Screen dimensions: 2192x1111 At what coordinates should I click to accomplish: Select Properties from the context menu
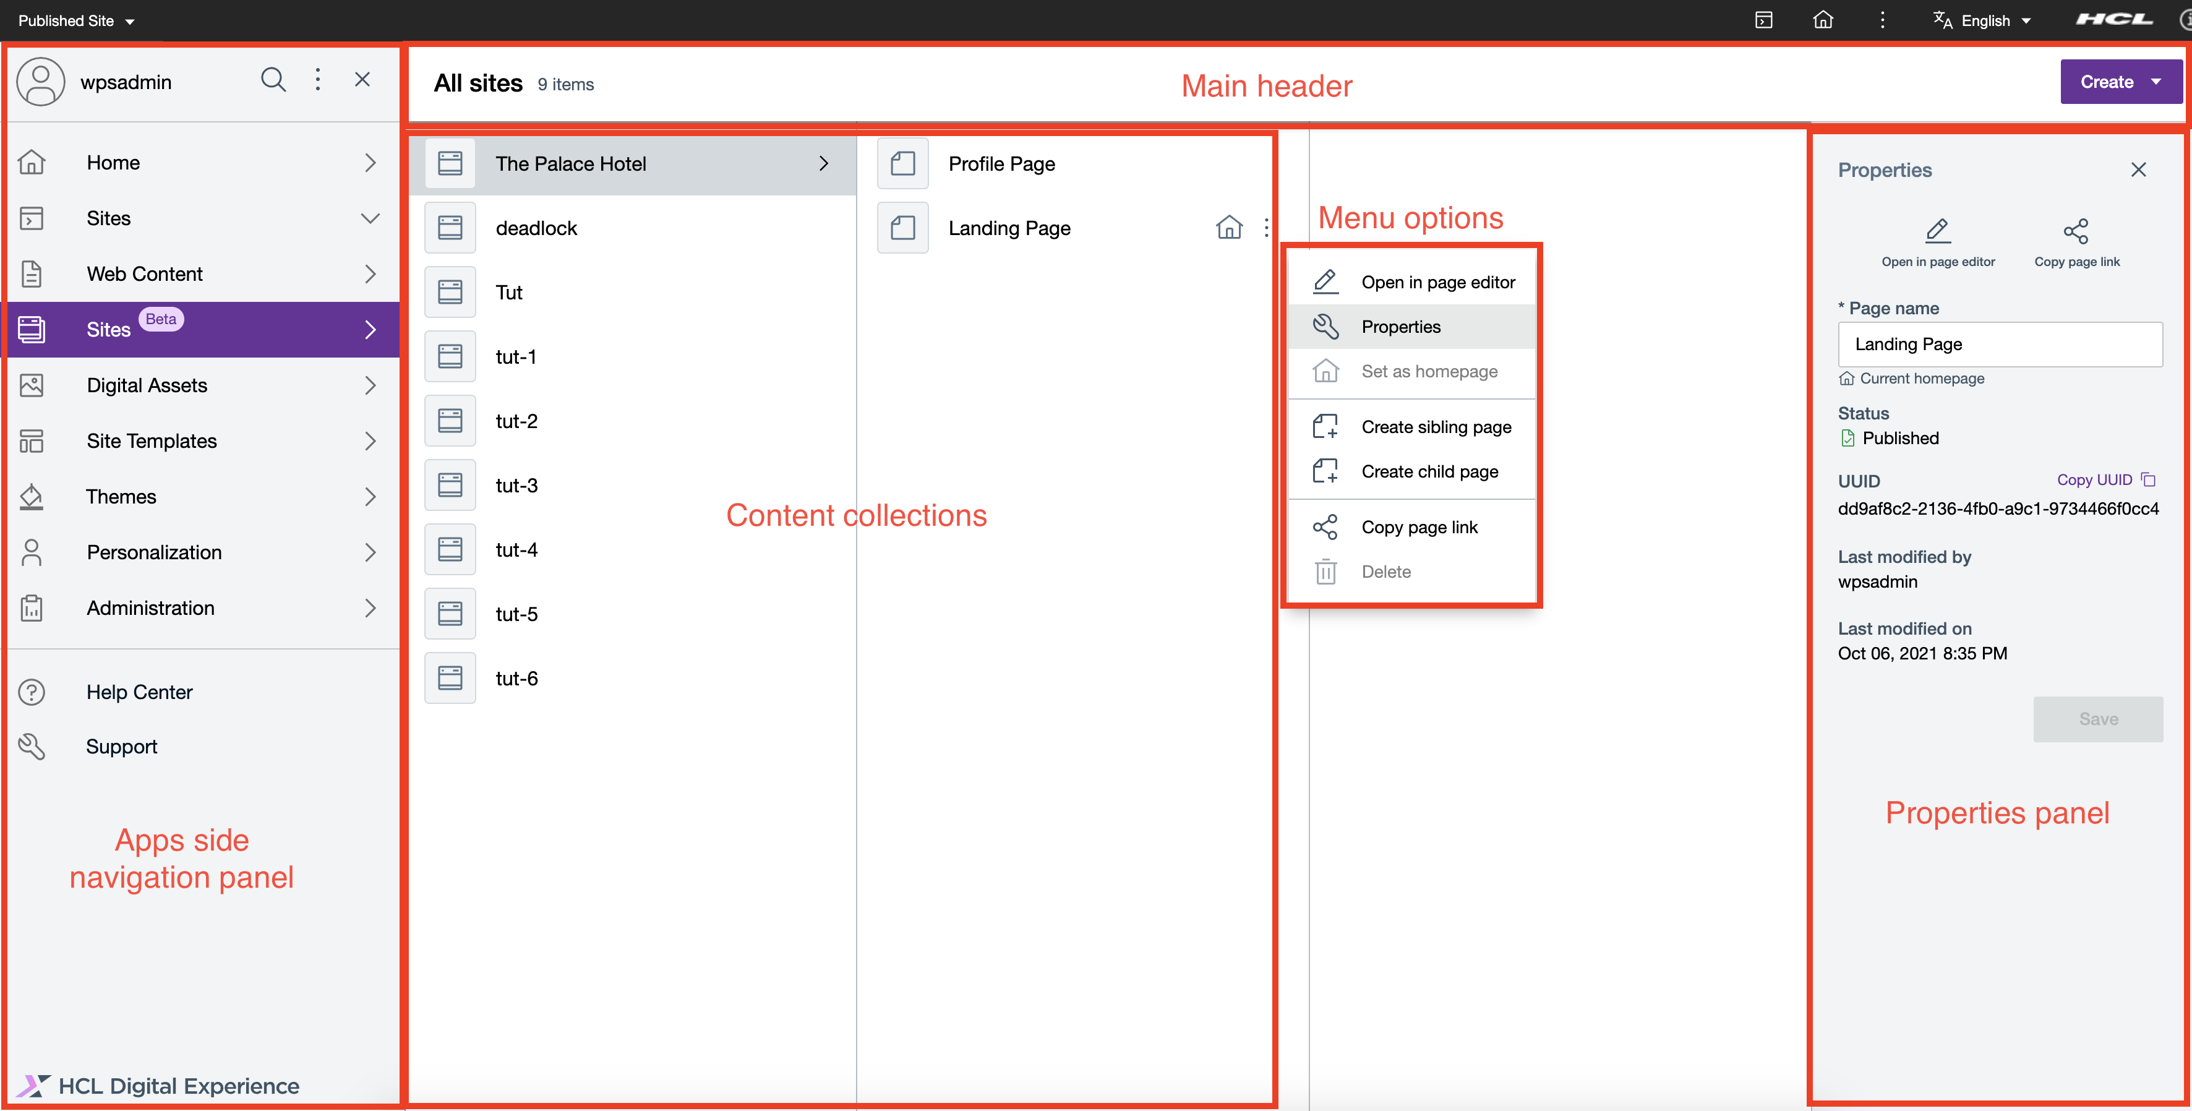point(1402,326)
